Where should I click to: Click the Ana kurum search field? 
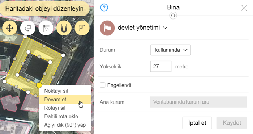click(198, 102)
